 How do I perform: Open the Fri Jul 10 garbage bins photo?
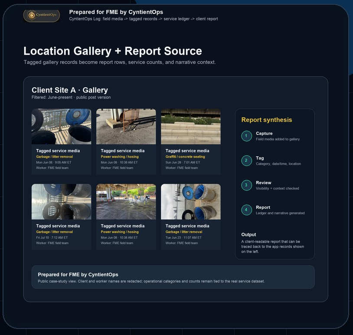[x=62, y=202]
